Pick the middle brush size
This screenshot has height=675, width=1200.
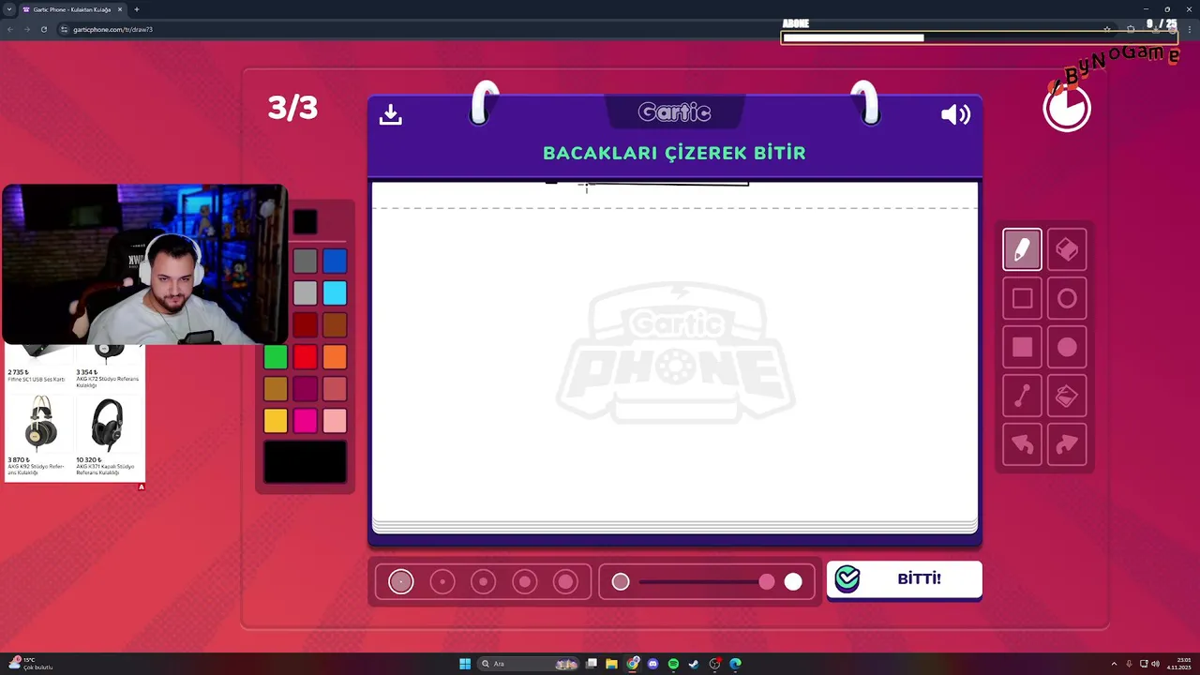[x=483, y=582]
